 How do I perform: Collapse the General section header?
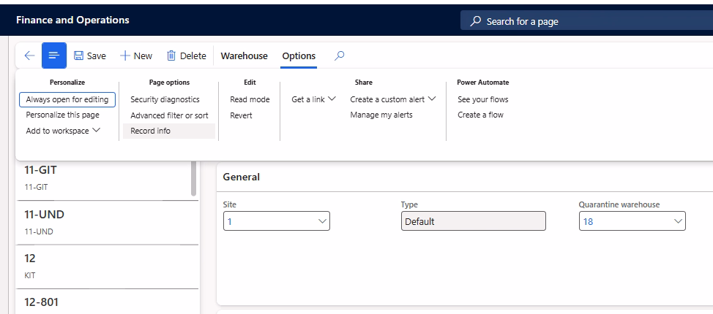point(464,177)
